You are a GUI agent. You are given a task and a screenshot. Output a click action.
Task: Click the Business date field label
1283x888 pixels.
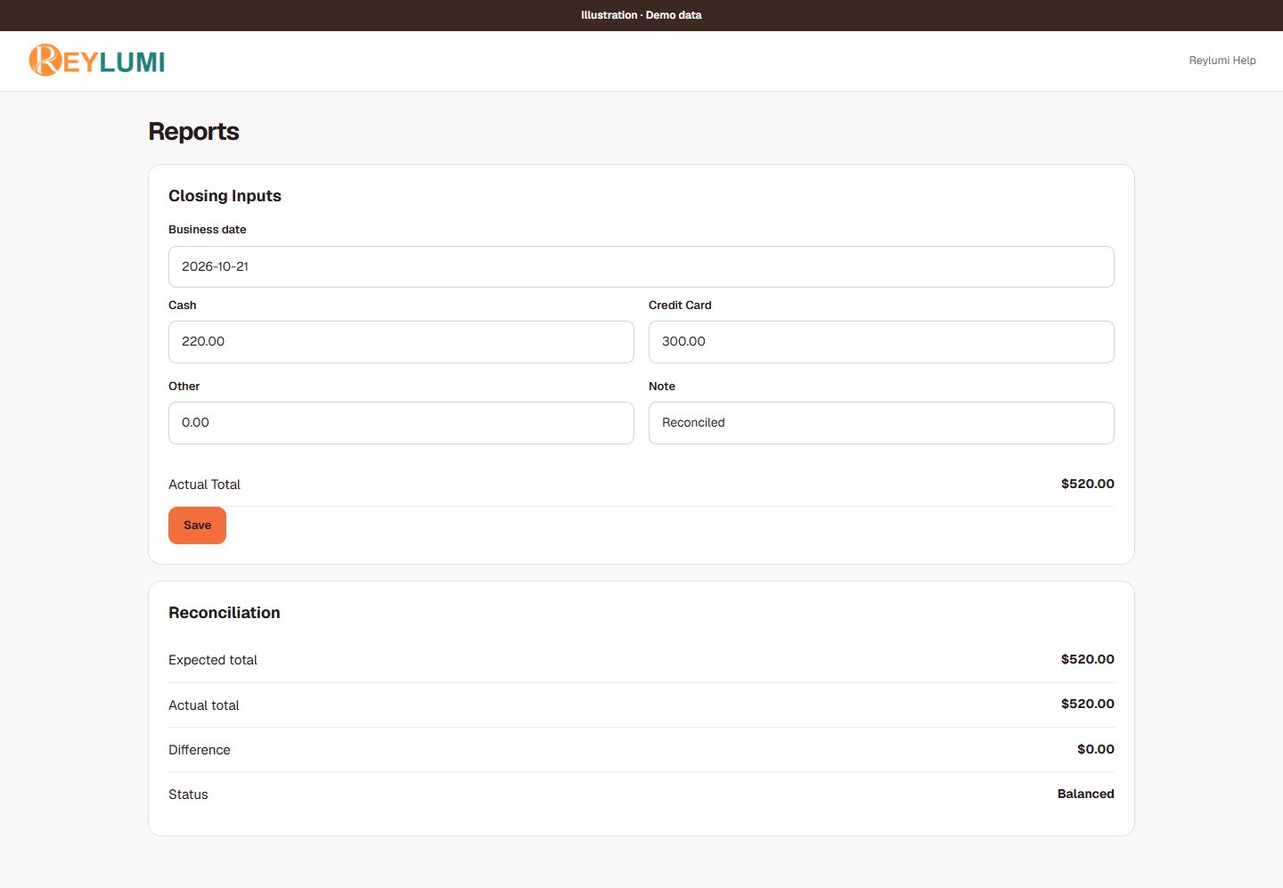[x=208, y=230]
